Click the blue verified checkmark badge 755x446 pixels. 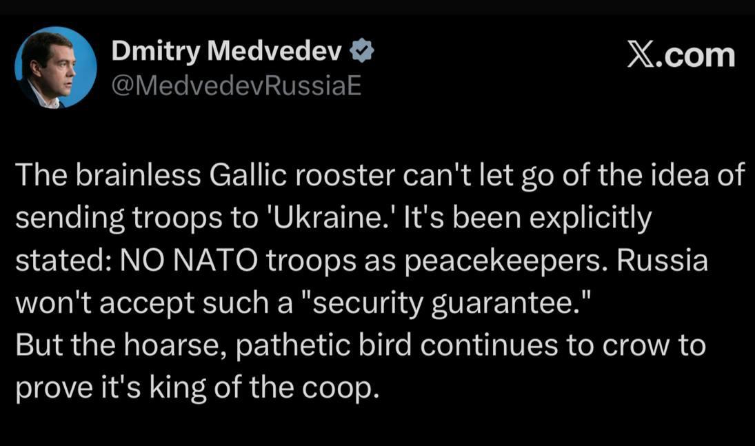[362, 52]
